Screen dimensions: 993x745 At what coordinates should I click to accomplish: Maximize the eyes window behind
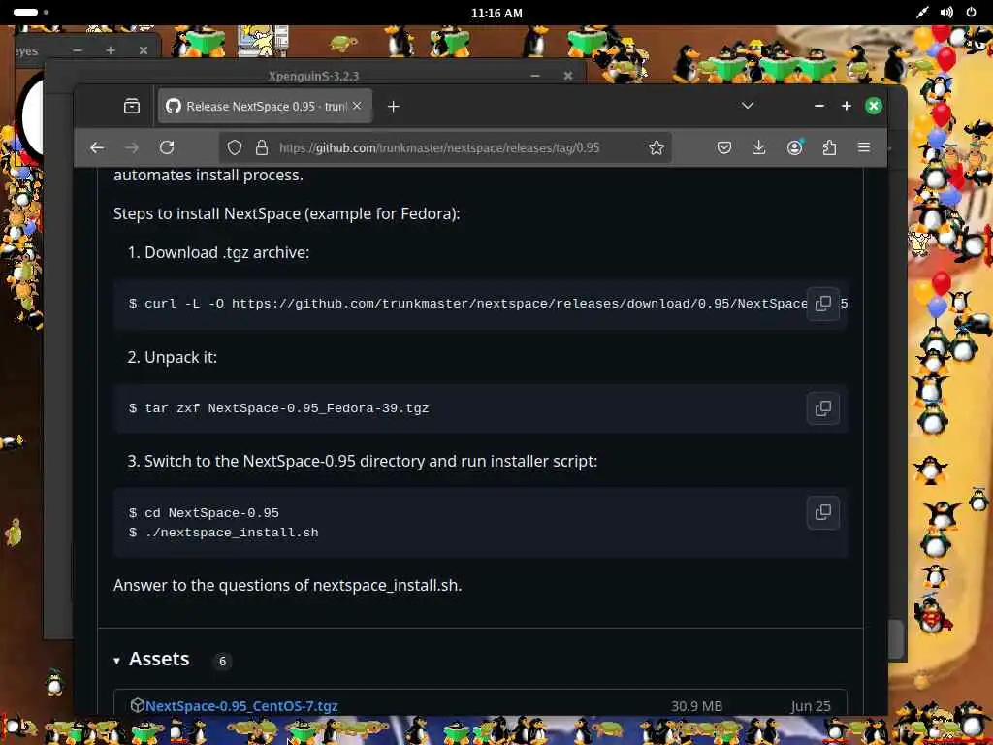(111, 50)
